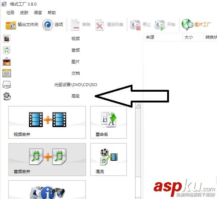Open the media file info tile
Image resolution: width=217 pixels, height=199 pixels.
[47, 189]
